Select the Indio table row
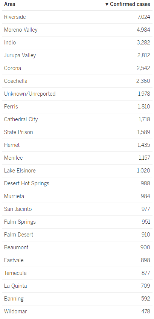The height and width of the screenshot is (319, 154). 77,43
